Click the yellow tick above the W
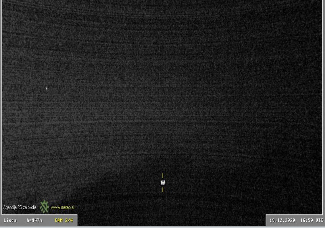325x228 pixels. tap(163, 176)
